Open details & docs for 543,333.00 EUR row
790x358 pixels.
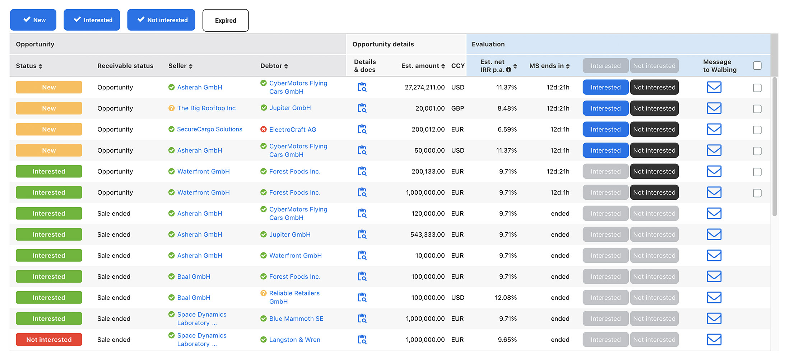coord(362,234)
